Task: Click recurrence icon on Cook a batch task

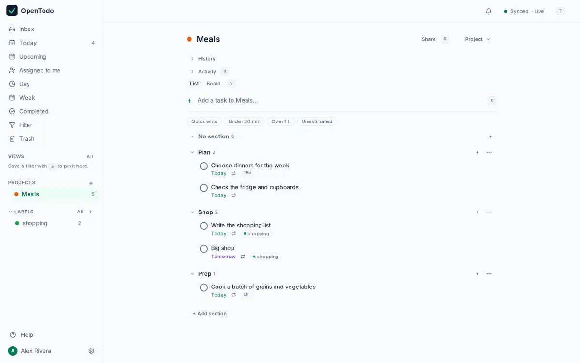Action: click(x=233, y=295)
